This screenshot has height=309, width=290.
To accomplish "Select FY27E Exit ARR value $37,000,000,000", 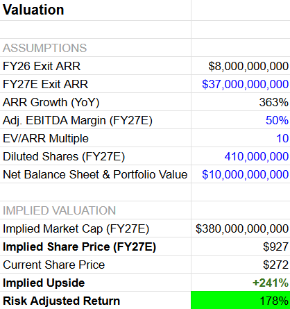I will (x=241, y=84).
